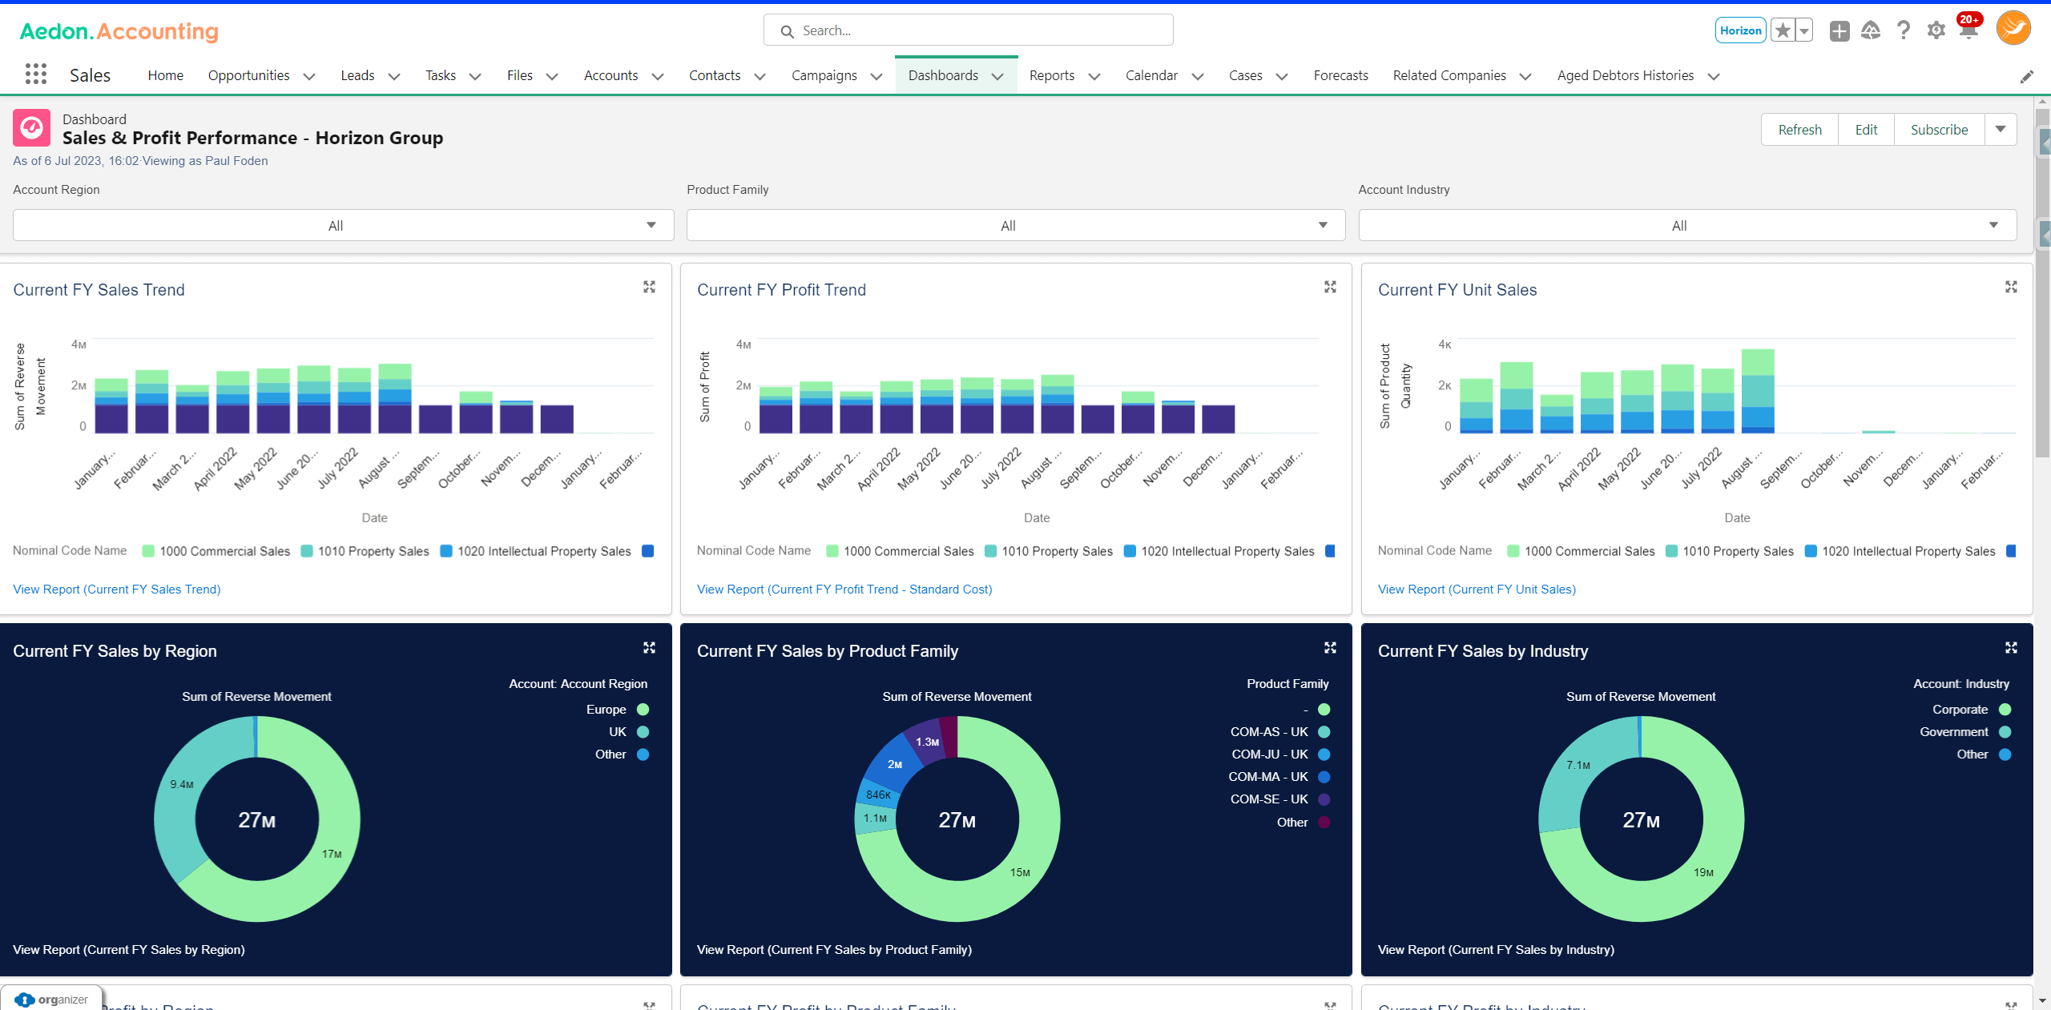Viewport: 2051px width, 1010px height.
Task: View Report Current FY Unit Sales link
Action: point(1476,589)
